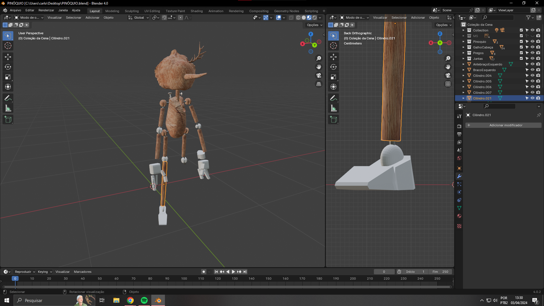
Task: Select the Move tool in left viewport
Action: click(8, 57)
